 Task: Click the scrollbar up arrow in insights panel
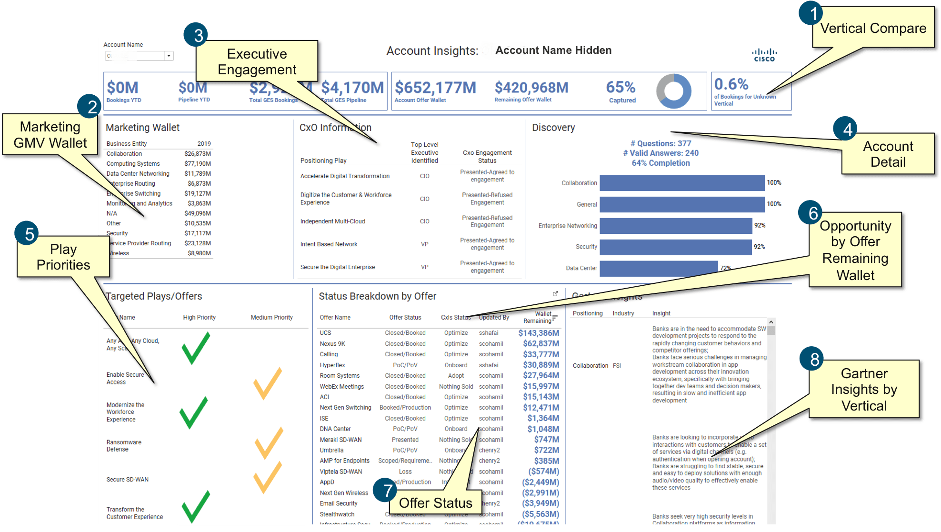(771, 322)
